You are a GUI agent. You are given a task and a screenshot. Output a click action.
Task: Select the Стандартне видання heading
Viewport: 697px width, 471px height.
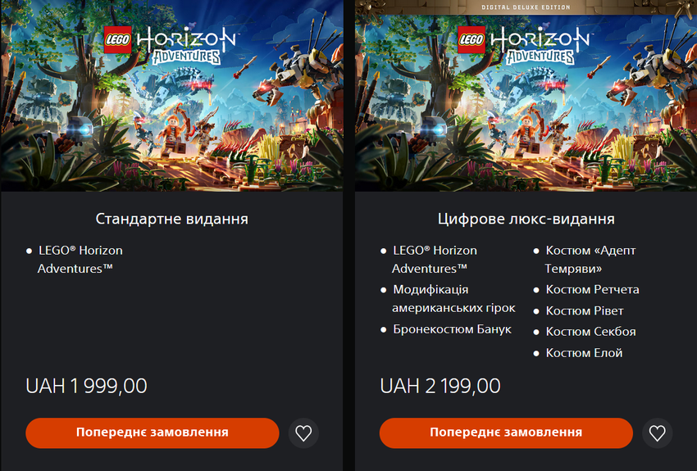(x=171, y=219)
